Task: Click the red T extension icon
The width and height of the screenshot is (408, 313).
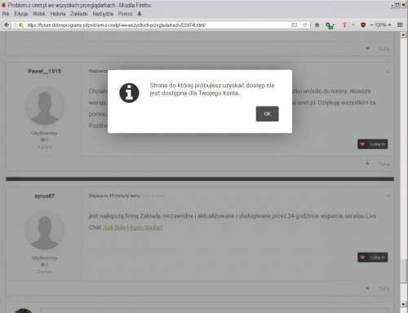Action: tap(344, 25)
